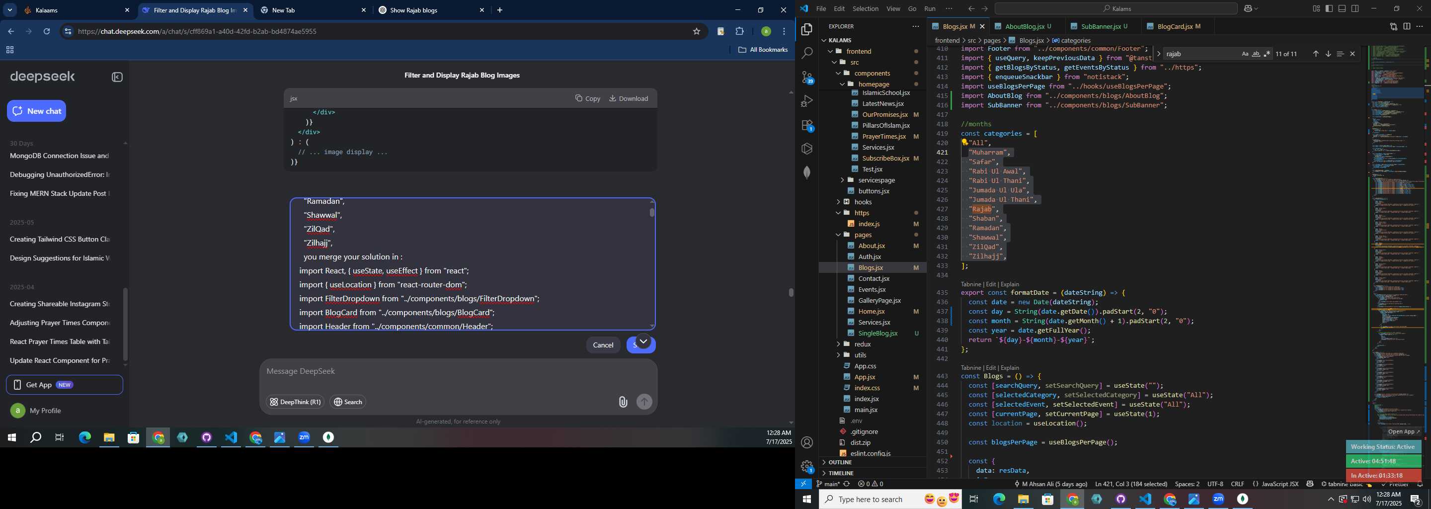Click Open Changes compare icon in editor toolbar

tap(1393, 26)
